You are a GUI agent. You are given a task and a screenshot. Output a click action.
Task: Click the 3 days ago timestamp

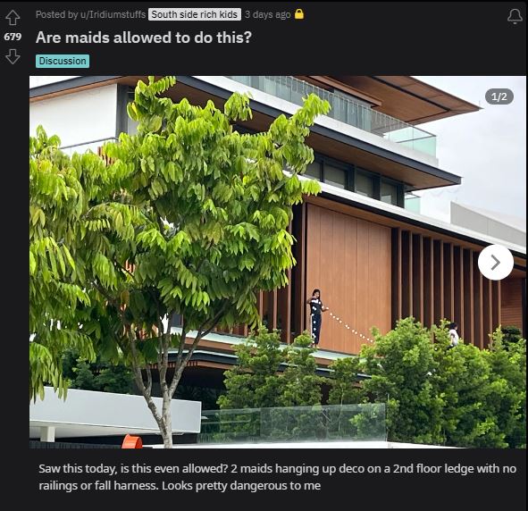tap(268, 14)
